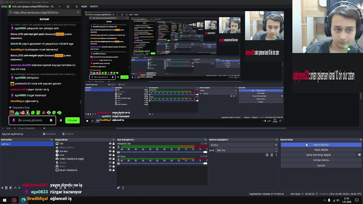This screenshot has width=363, height=204.
Task: Click the read-aloud icon in chat address bar
Action: point(78,12)
